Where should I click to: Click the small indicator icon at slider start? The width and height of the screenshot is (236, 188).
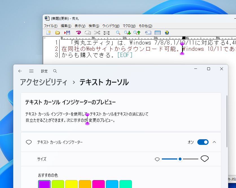157,159
